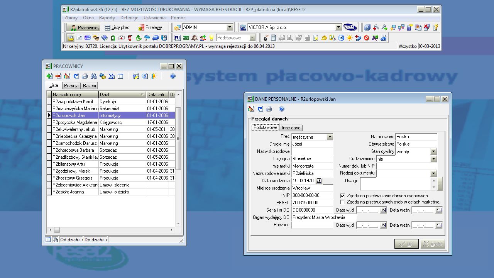Open Data urodzenia calendar picker
Viewport: 494px width, 278px height.
point(319,181)
